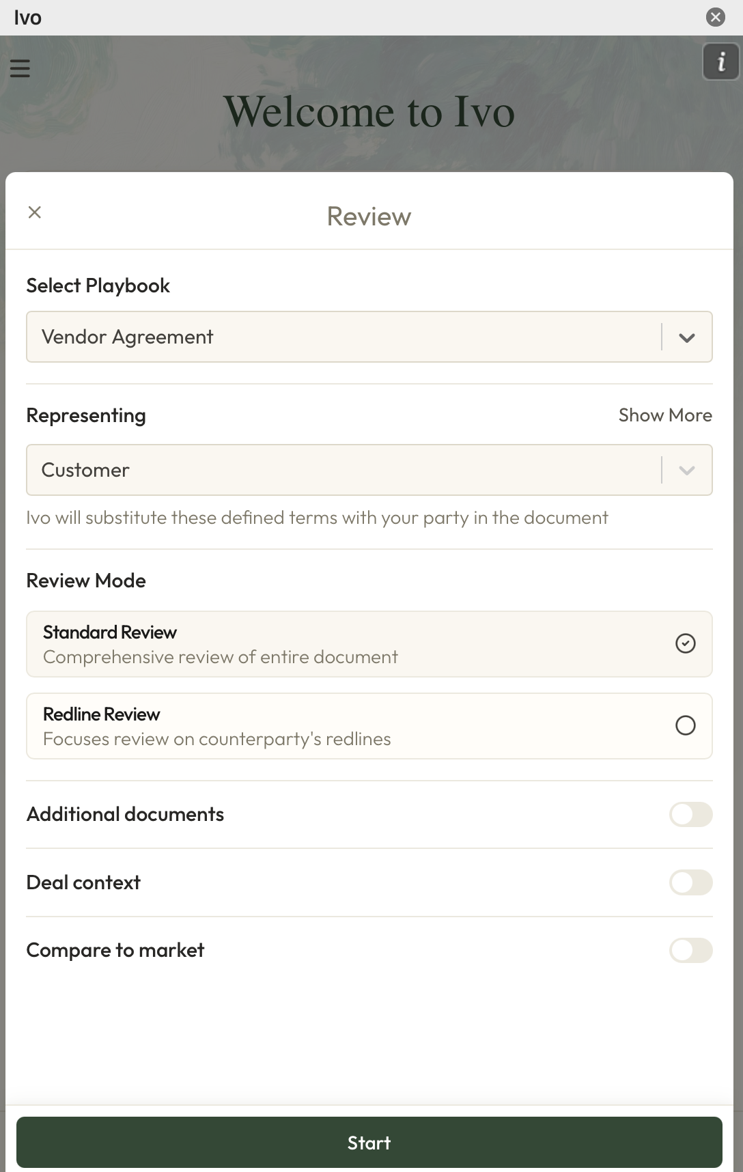Select the Standard Review radio circle

(685, 643)
